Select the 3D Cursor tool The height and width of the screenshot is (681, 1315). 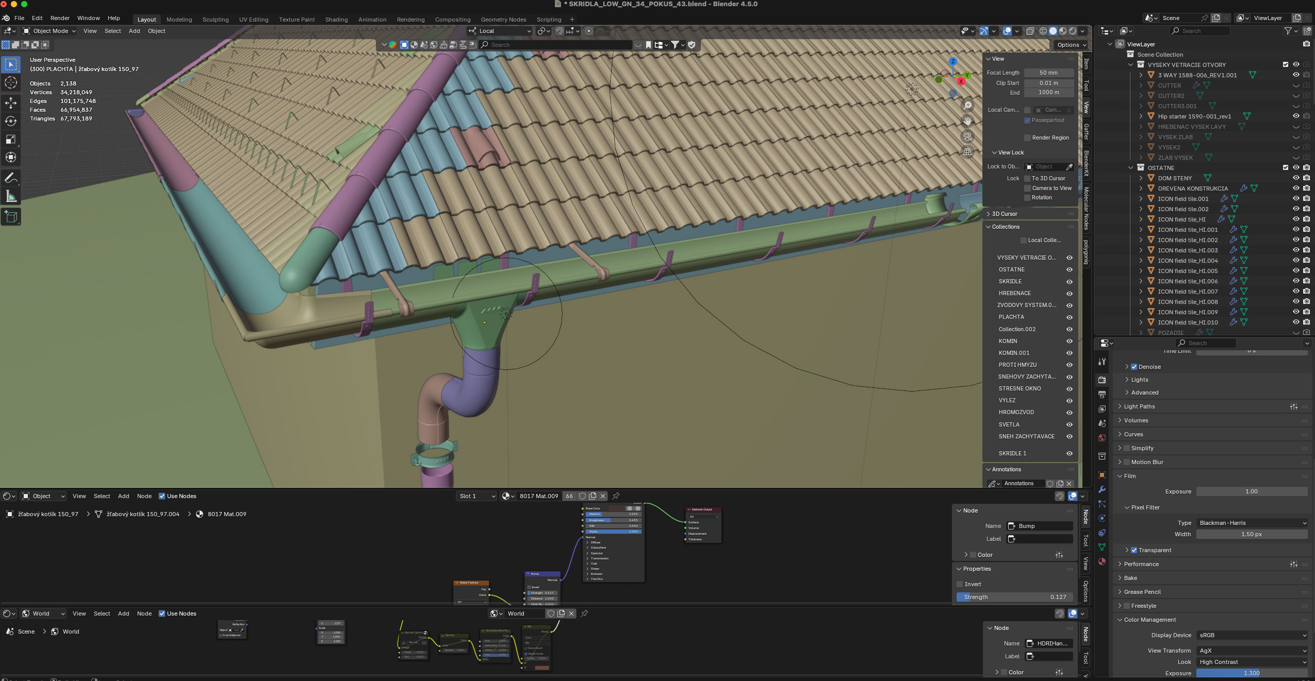click(x=11, y=82)
